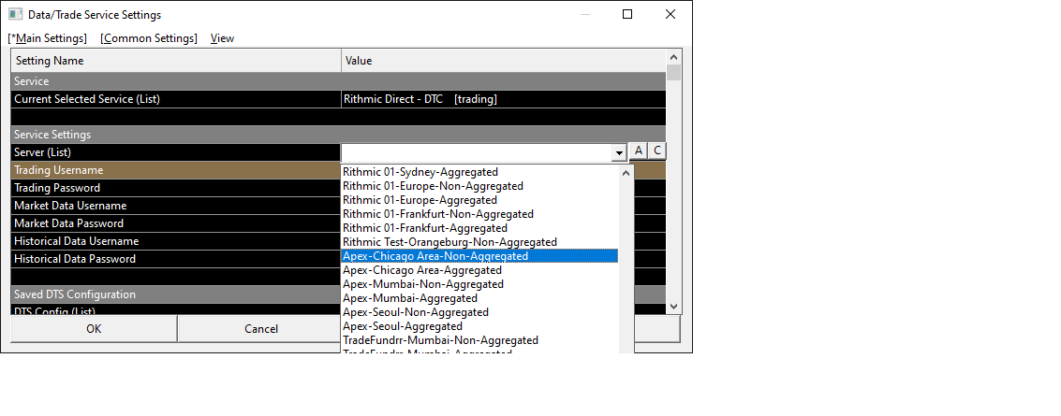Click the window title bar app icon

(15, 14)
